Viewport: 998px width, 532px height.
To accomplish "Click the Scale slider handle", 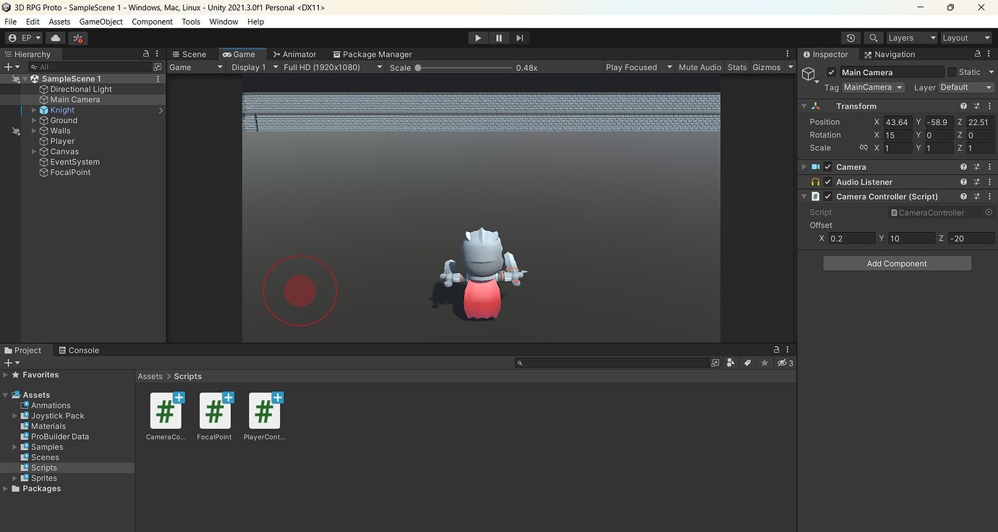I will [418, 67].
